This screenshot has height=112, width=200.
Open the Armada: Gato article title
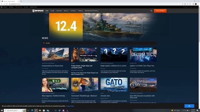click(105, 96)
